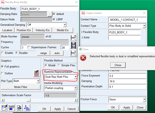The width and height of the screenshot is (155, 113).
Task: Click Close in Create Contact
Action: click(140, 108)
